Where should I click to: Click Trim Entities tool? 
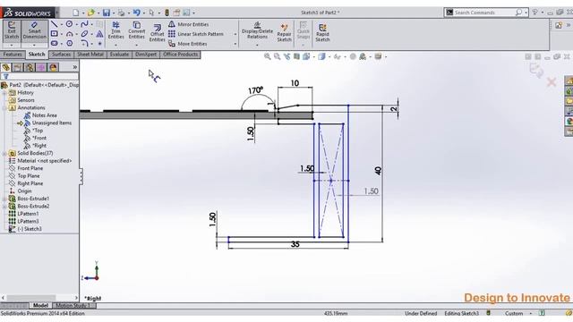pos(115,30)
